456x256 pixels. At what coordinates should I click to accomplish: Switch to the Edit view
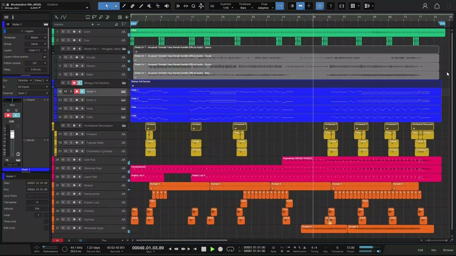click(x=420, y=250)
